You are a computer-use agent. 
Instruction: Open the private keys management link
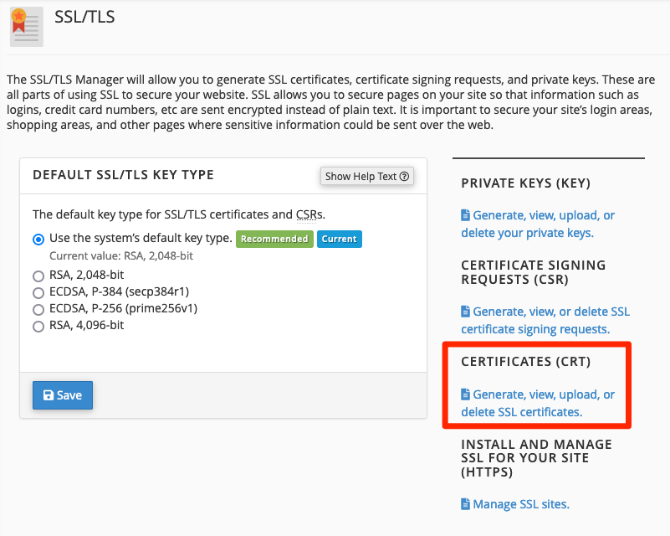[x=539, y=224]
